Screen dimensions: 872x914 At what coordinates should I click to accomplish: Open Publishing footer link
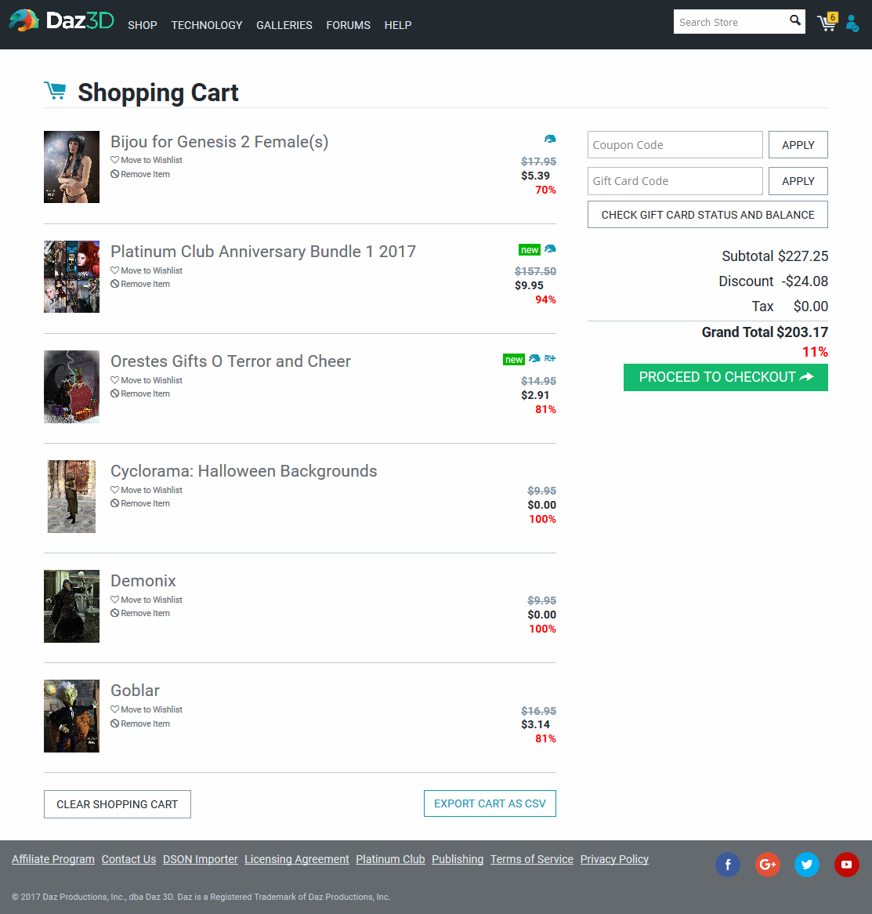[458, 859]
